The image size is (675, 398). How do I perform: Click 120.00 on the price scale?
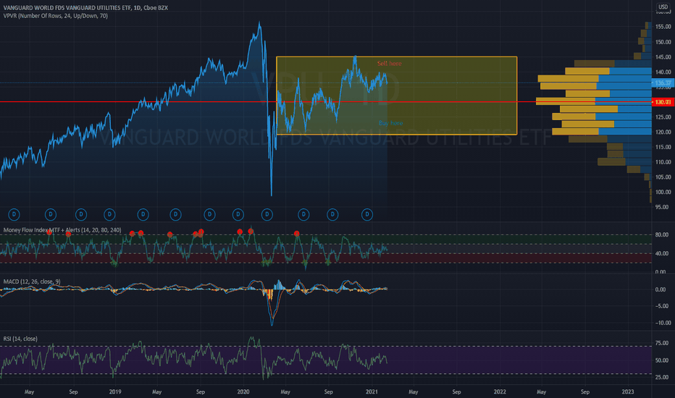[x=663, y=132]
